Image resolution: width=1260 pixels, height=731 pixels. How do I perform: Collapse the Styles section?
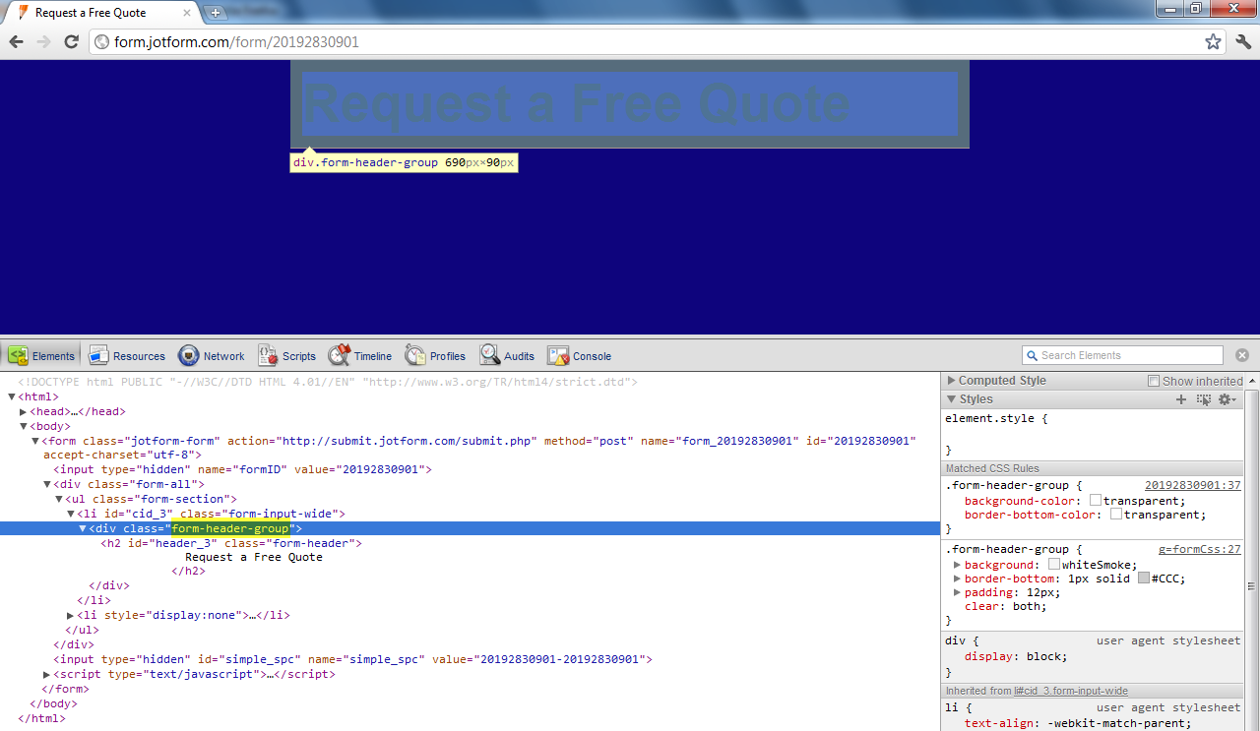click(x=952, y=399)
